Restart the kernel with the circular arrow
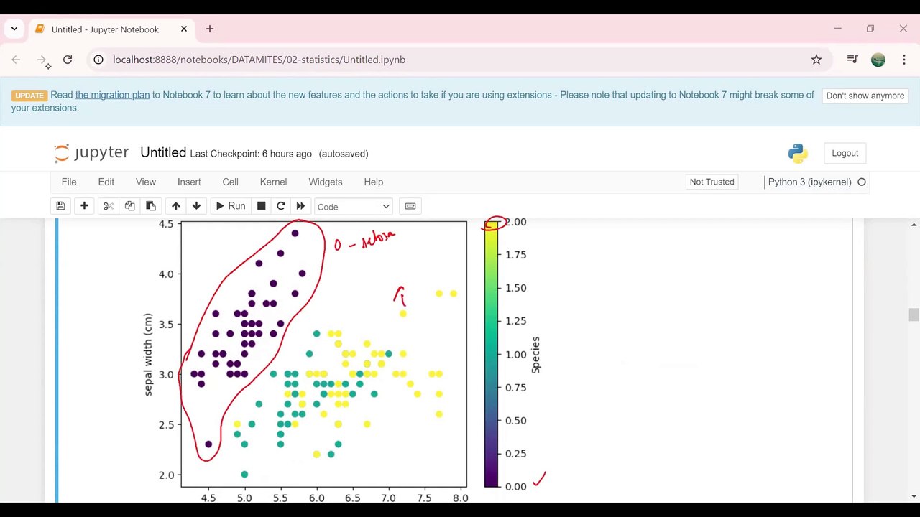The height and width of the screenshot is (517, 920). coord(281,206)
